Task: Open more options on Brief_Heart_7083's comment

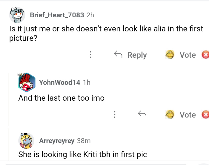Action: point(90,55)
